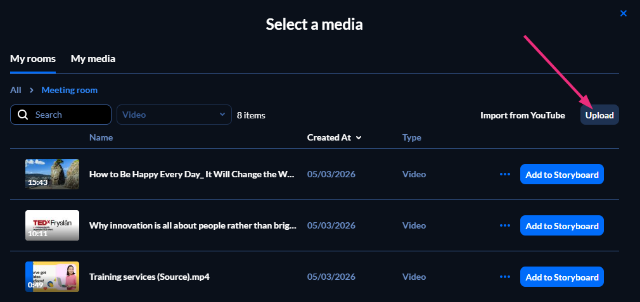Open options menu for How to Be Happy video
The image size is (640, 302).
505,174
